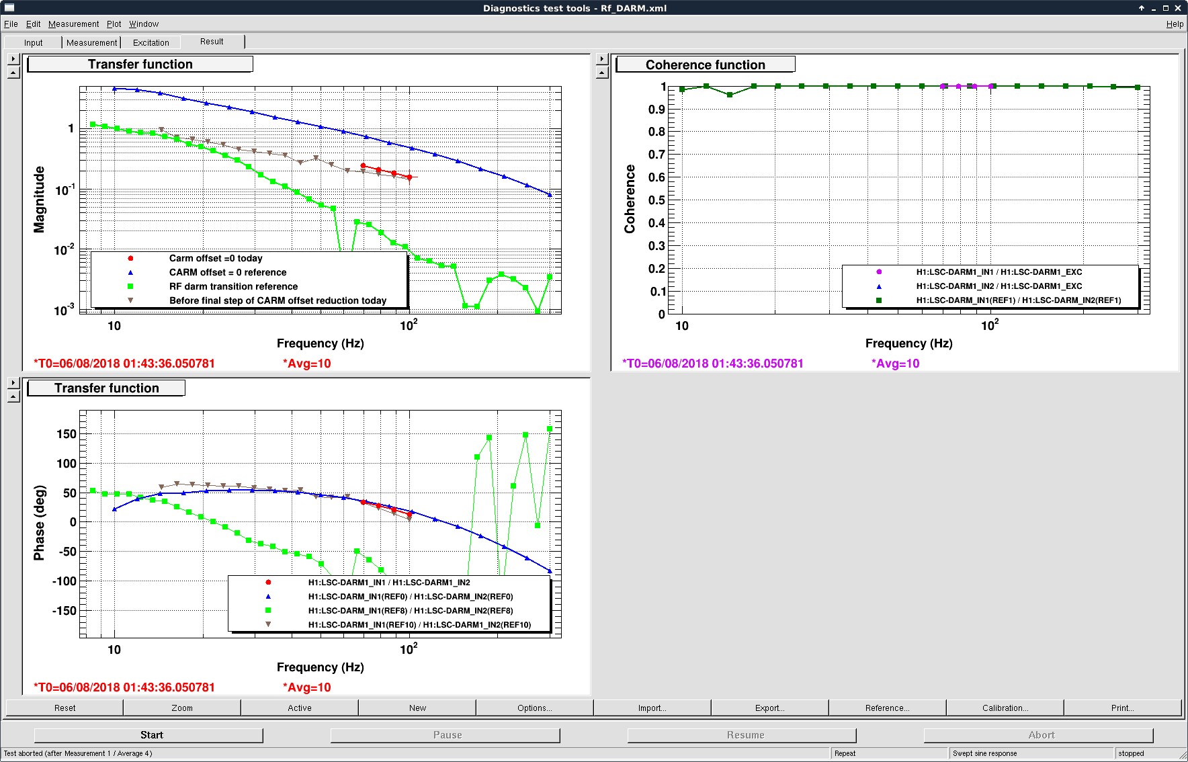Open the File menu
Image resolution: width=1188 pixels, height=762 pixels.
point(11,24)
